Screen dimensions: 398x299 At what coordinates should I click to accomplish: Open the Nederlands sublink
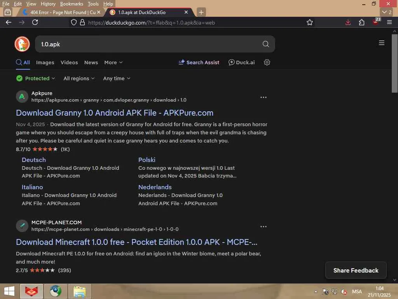coord(155,187)
